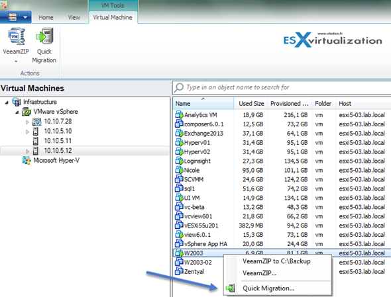The image size is (391, 297).
Task: Click the Quick Migration context menu icon
Action: tap(231, 288)
